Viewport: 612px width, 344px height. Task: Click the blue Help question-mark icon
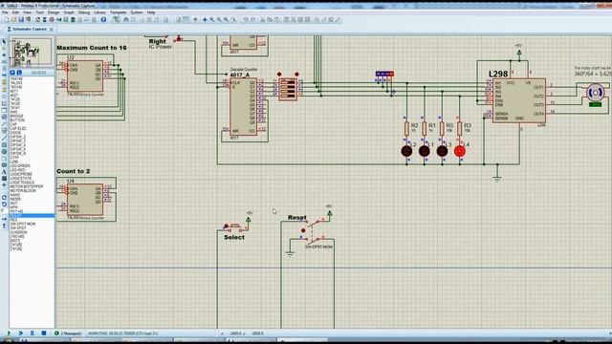103,19
